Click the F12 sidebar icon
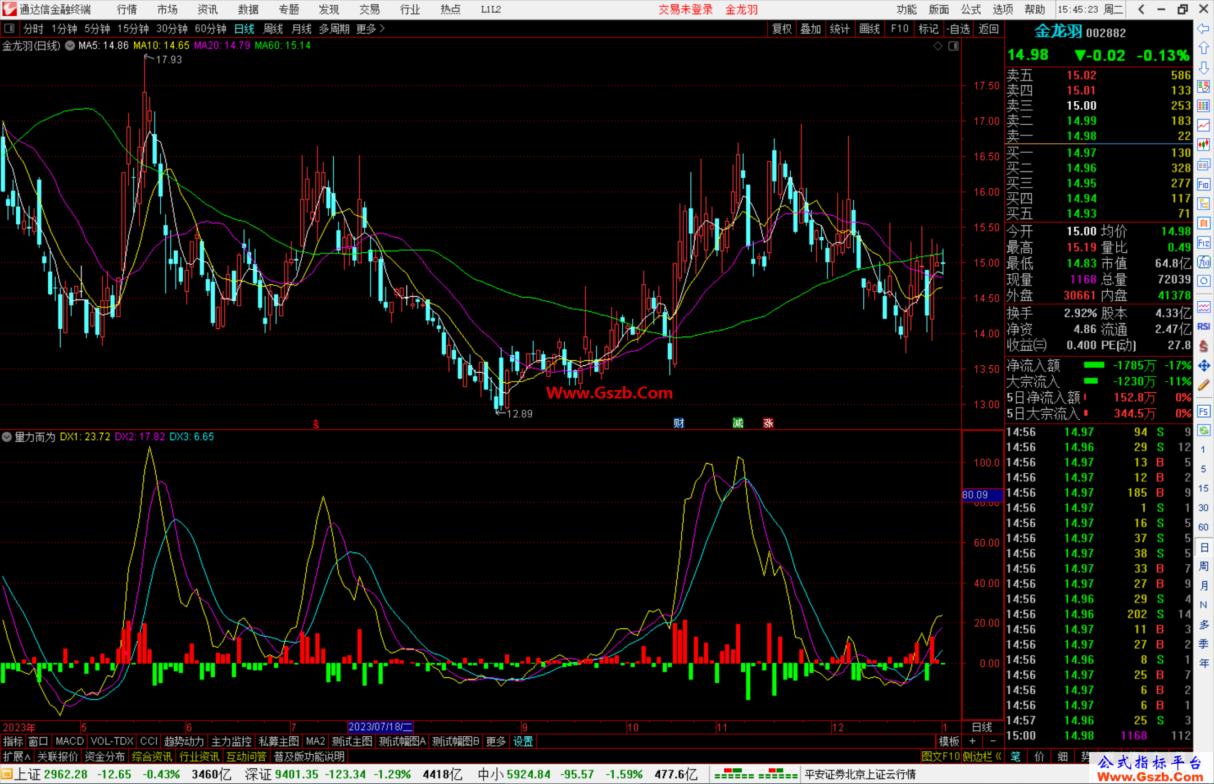 coord(1203,243)
